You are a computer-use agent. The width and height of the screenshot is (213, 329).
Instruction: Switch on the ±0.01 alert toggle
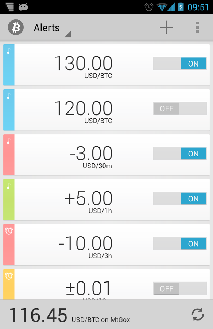[x=180, y=288]
